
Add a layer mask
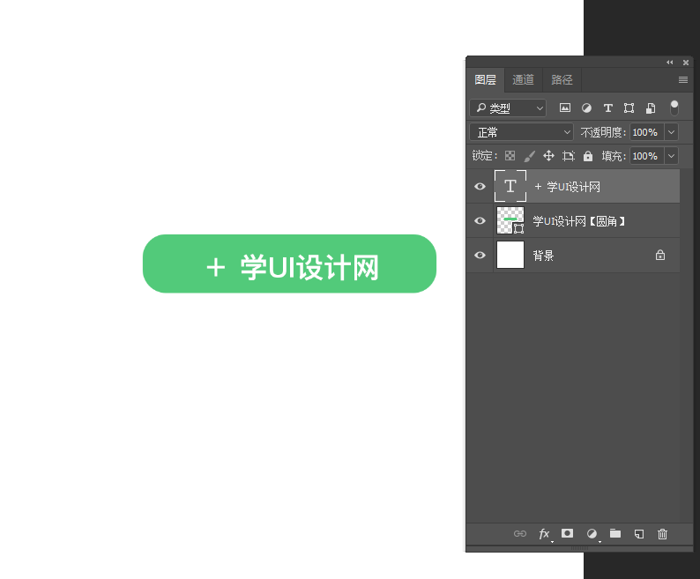click(567, 533)
